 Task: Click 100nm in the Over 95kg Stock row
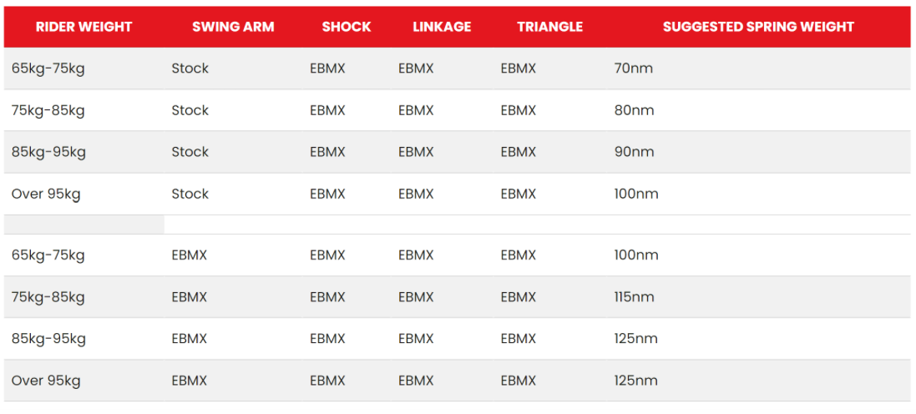(x=636, y=194)
